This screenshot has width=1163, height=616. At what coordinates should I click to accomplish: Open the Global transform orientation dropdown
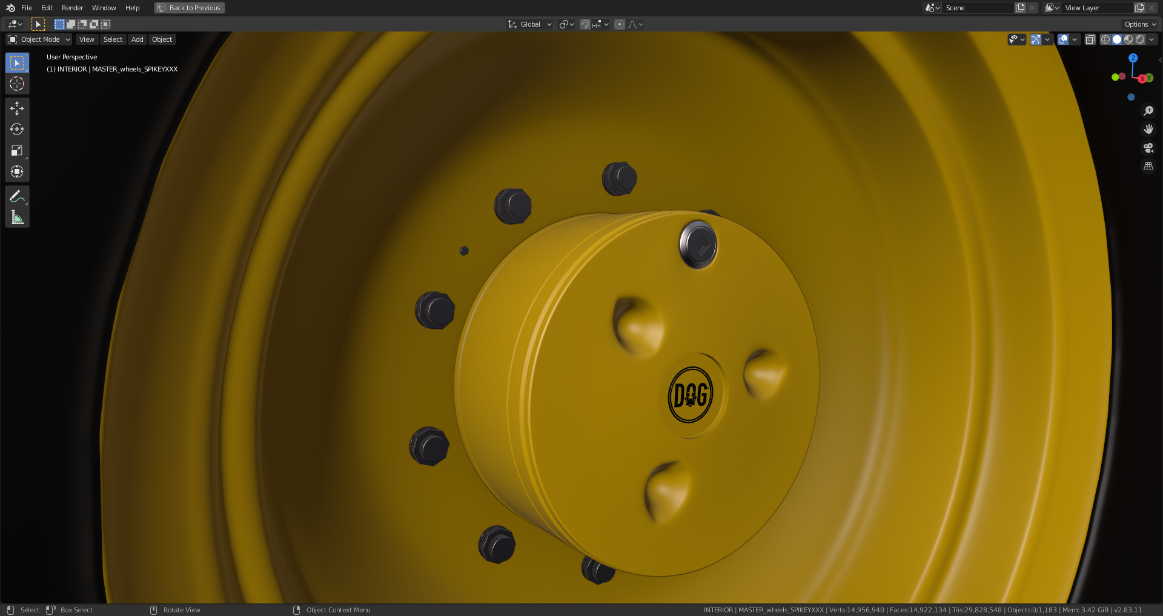pyautogui.click(x=530, y=24)
